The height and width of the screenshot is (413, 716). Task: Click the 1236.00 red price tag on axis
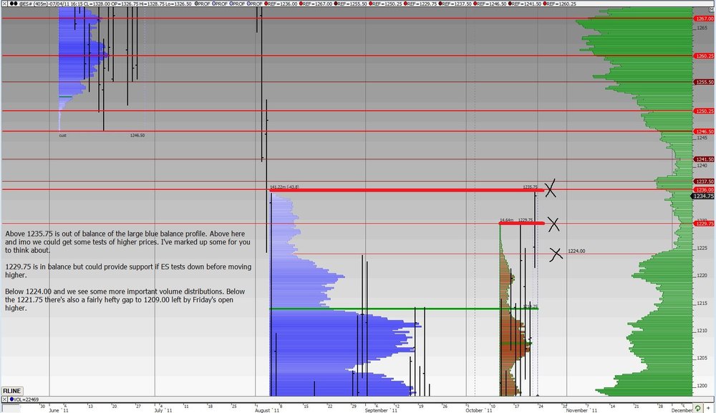704,189
